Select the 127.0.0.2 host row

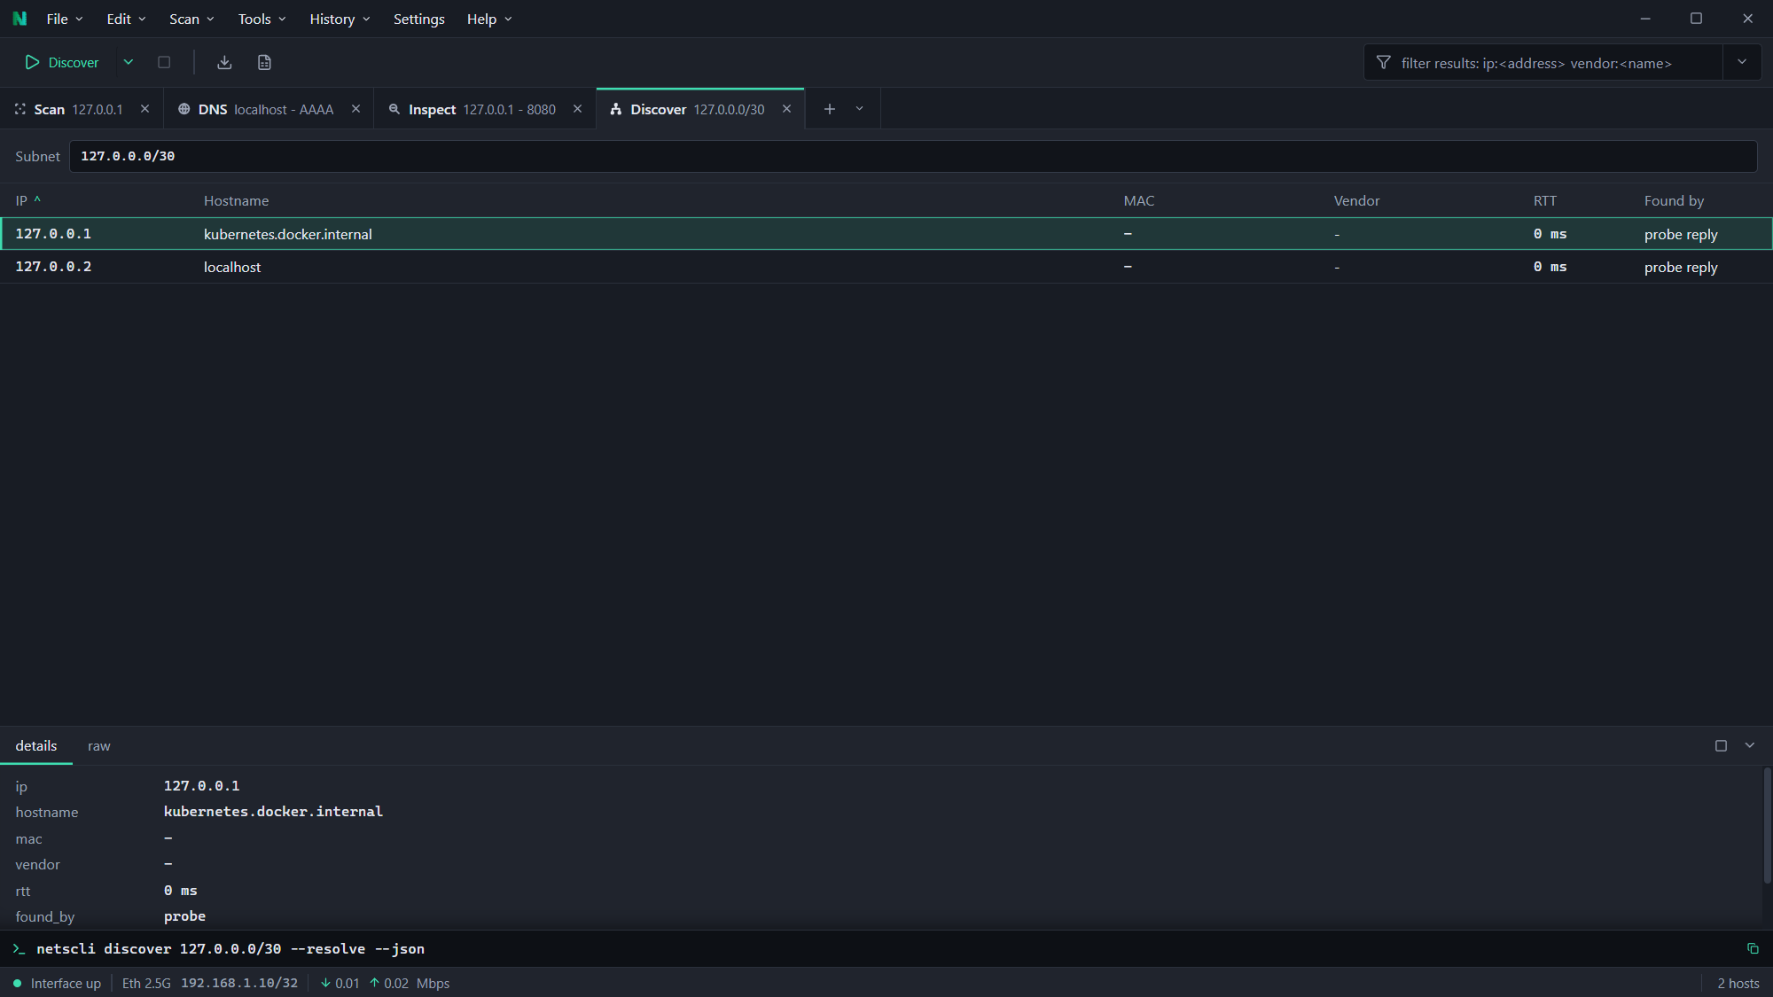pos(886,267)
